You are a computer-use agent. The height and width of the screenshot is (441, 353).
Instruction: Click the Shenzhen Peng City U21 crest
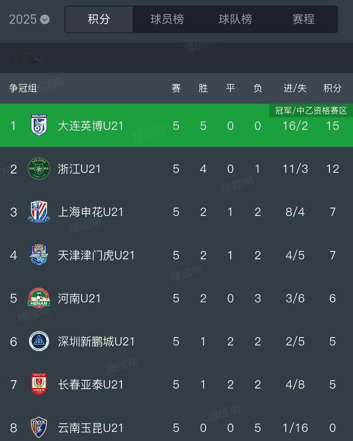click(x=39, y=341)
